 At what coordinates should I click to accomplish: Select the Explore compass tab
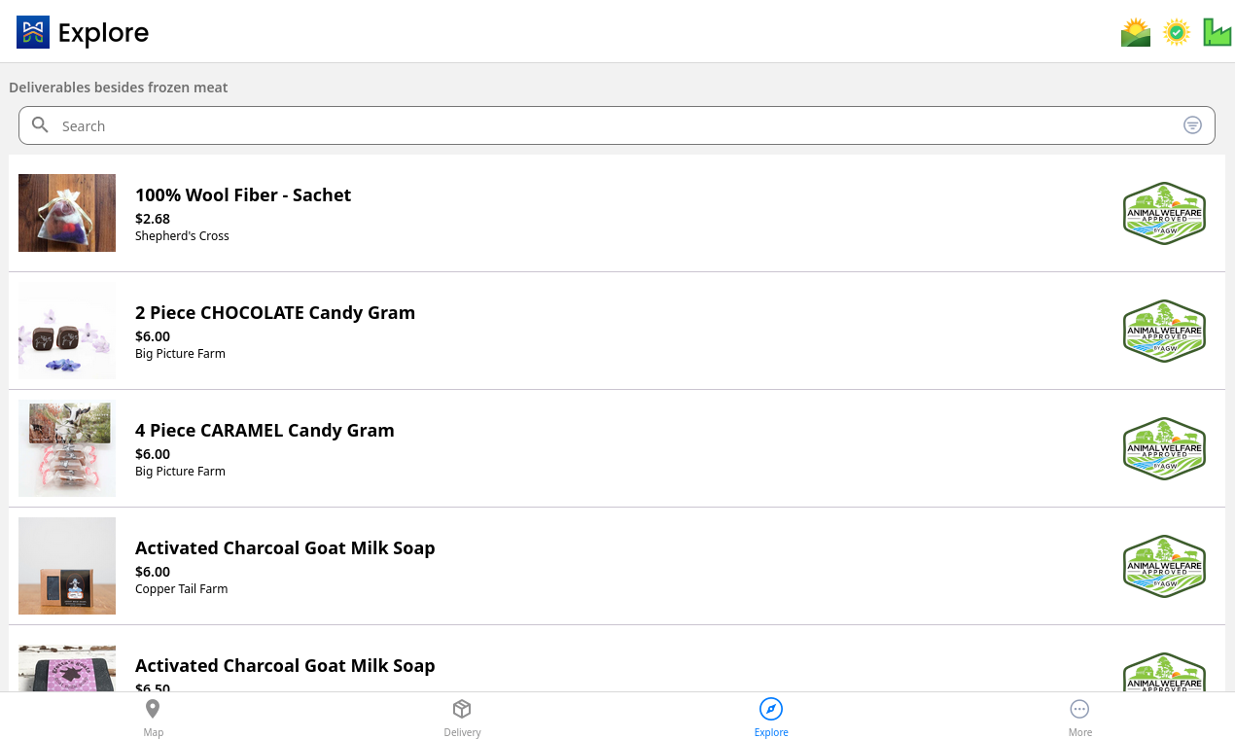pyautogui.click(x=771, y=718)
